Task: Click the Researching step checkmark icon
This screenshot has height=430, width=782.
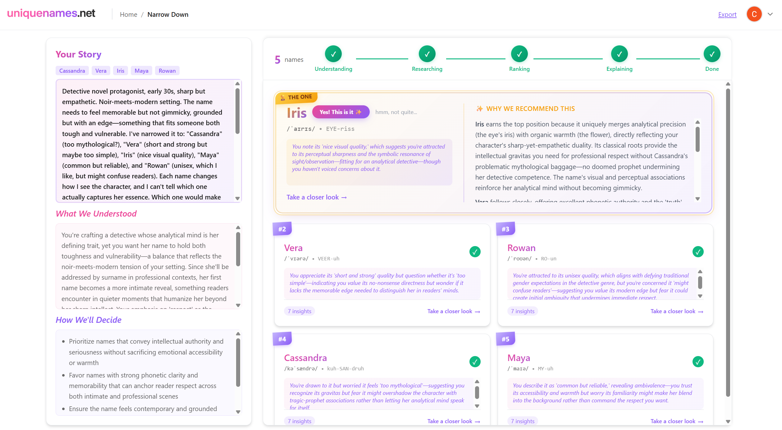Action: tap(427, 54)
